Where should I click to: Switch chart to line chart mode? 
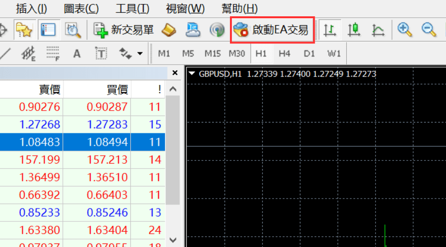(x=378, y=30)
